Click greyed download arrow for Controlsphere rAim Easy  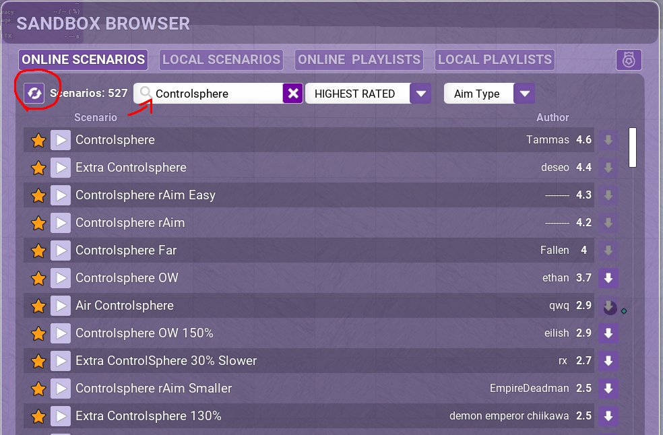[x=608, y=195]
